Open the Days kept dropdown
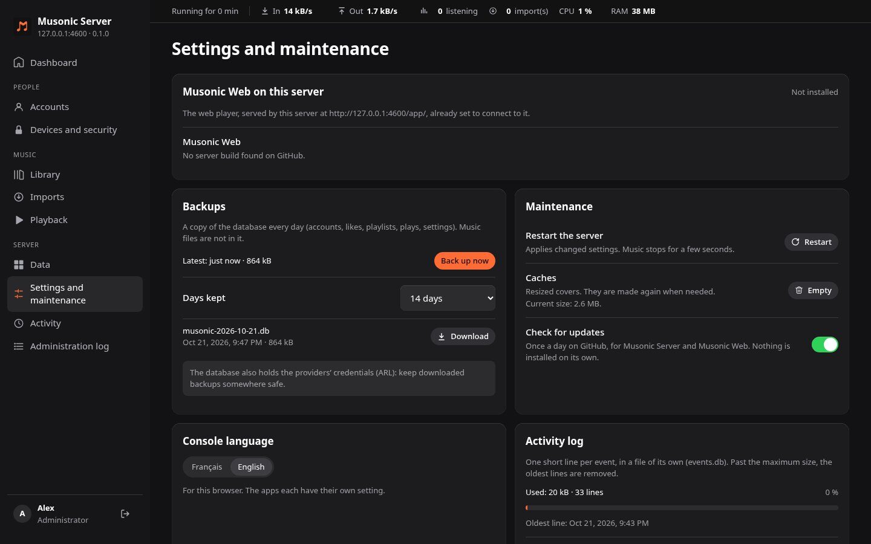Image resolution: width=871 pixels, height=544 pixels. click(448, 298)
